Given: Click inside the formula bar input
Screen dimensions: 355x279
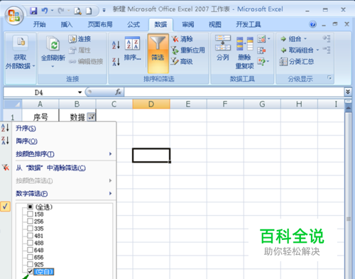Looking at the screenshot, I should point(234,92).
